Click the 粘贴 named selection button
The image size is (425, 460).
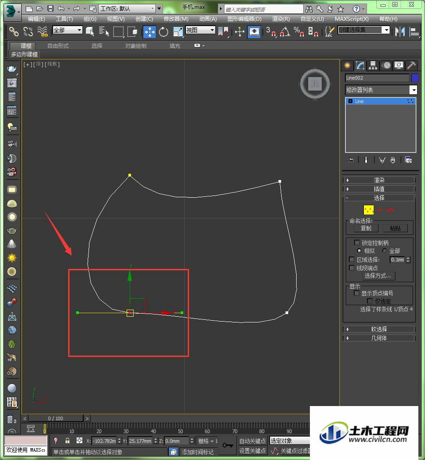(x=395, y=228)
